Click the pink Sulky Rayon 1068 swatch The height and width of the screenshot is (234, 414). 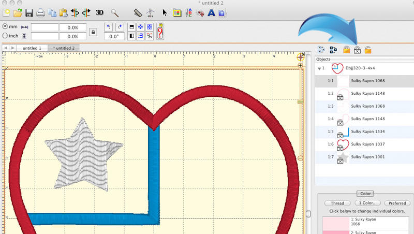(336, 223)
